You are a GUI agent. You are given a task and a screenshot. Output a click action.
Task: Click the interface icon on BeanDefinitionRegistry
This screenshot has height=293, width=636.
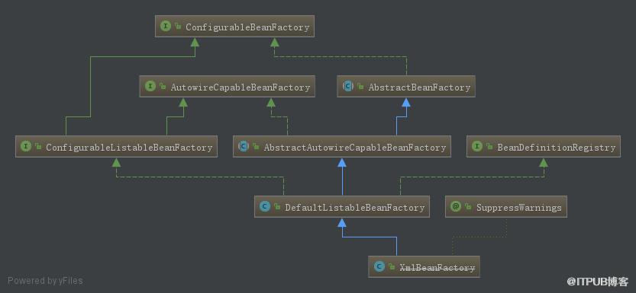(x=477, y=147)
